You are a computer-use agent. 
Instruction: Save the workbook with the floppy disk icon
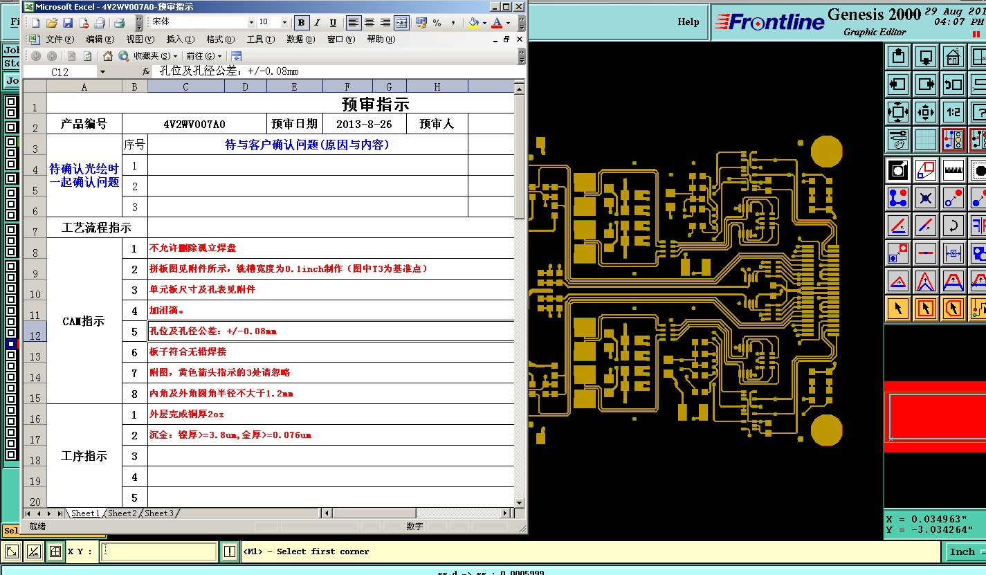(67, 23)
